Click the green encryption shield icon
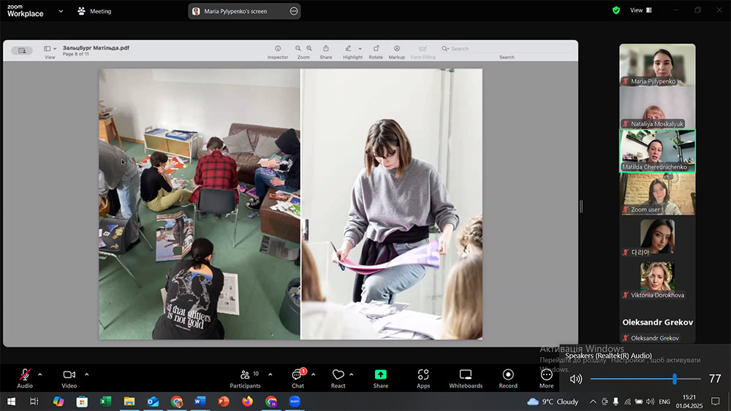 tap(616, 10)
